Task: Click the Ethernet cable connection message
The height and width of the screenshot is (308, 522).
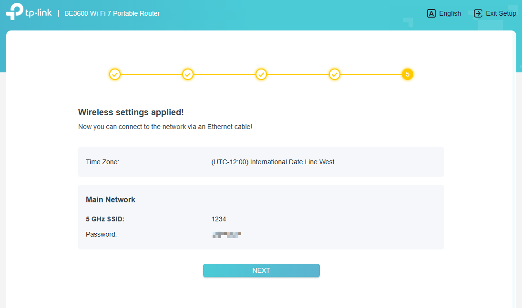Action: pos(165,127)
